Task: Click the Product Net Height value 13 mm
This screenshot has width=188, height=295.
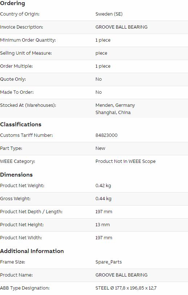Action: (103, 225)
